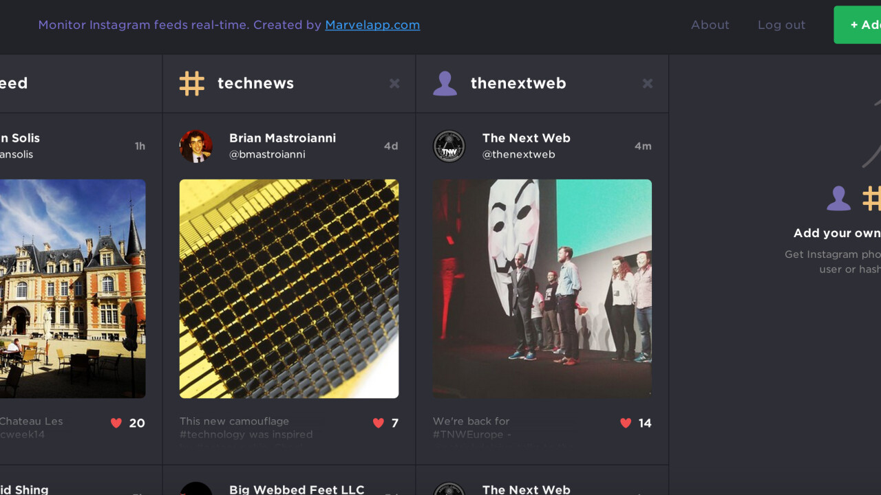This screenshot has height=495, width=881.
Task: Click the purple person icon beside thenextweb
Action: coord(445,82)
